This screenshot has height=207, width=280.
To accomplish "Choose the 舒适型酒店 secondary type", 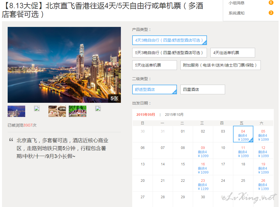I will (x=155, y=89).
